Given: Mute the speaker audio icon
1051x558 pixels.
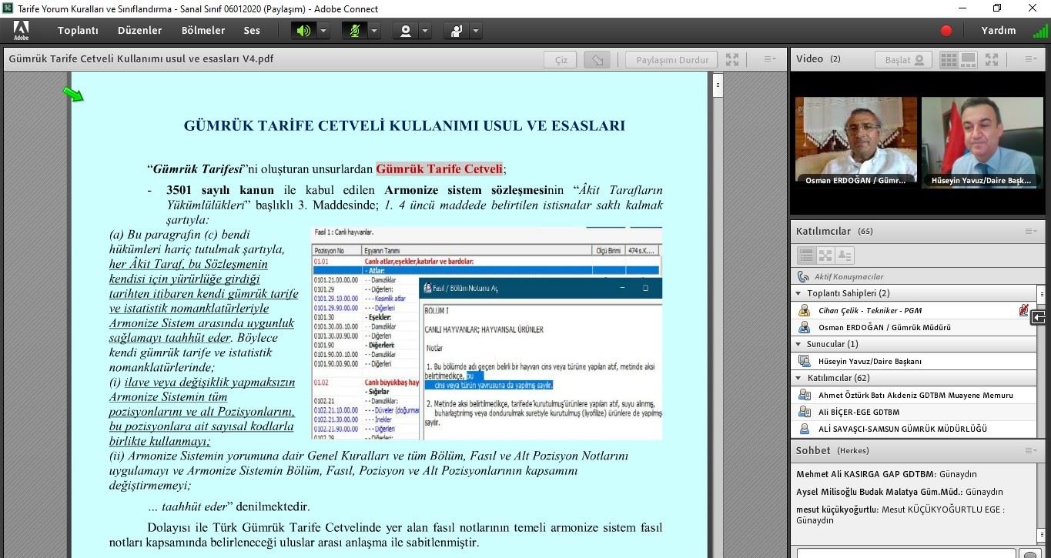Looking at the screenshot, I should 303,31.
